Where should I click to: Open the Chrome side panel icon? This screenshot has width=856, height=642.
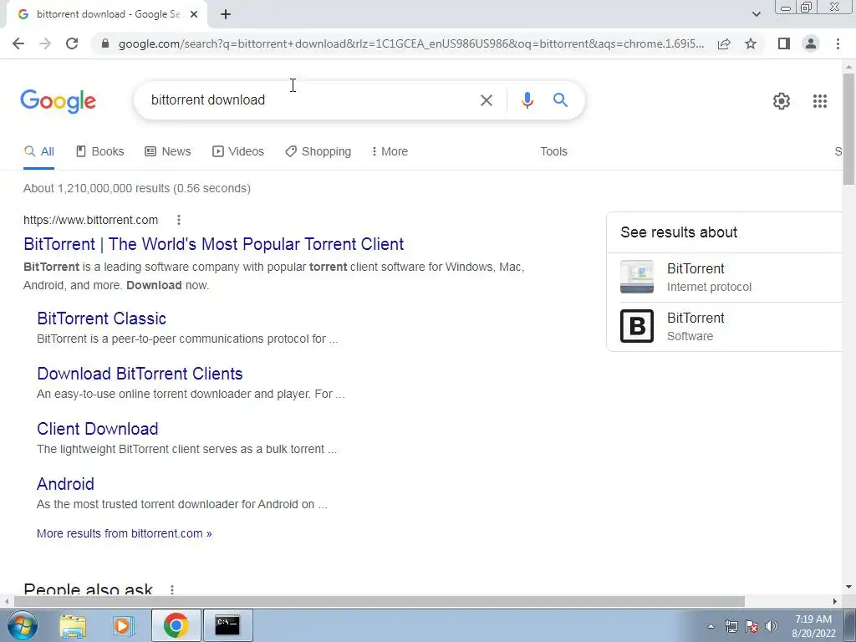tap(784, 43)
